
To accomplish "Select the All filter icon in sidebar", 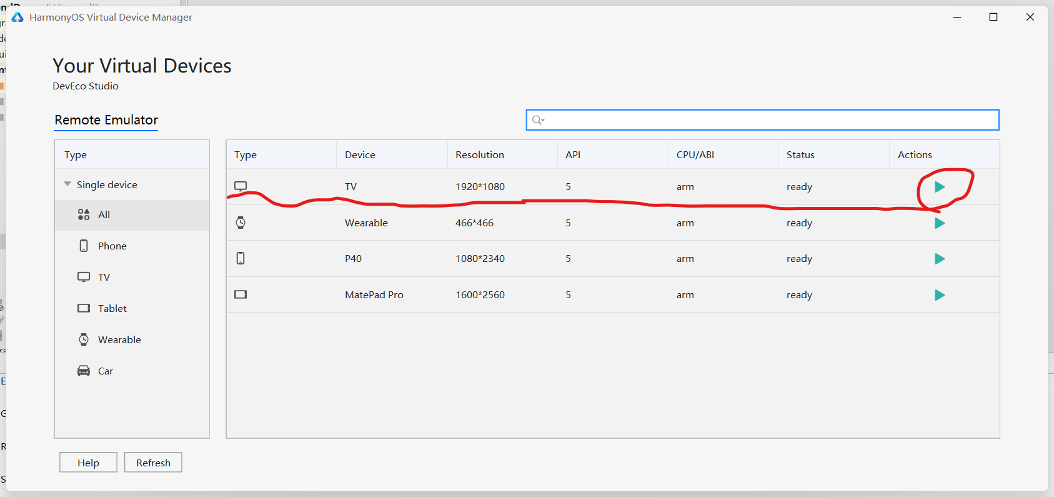I will pyautogui.click(x=84, y=214).
